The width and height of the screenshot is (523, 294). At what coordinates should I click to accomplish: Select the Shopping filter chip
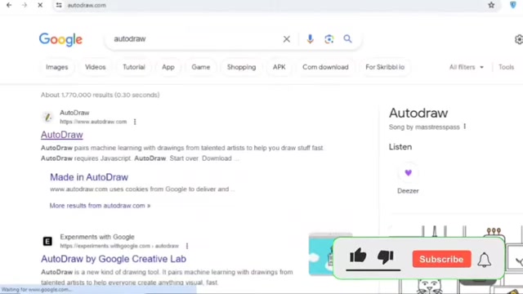(x=242, y=67)
